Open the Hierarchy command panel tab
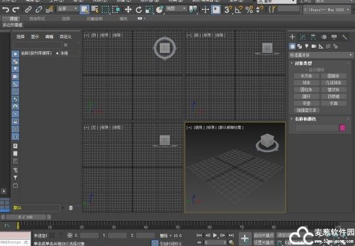 pos(313,37)
